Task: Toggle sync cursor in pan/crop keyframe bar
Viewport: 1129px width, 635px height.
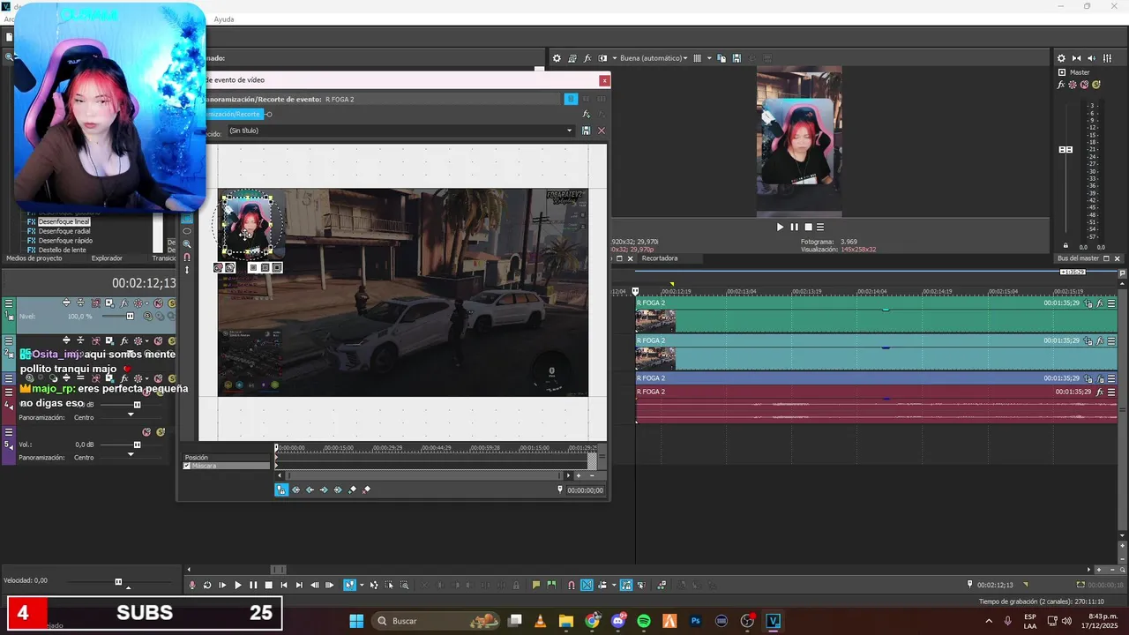Action: 281,489
